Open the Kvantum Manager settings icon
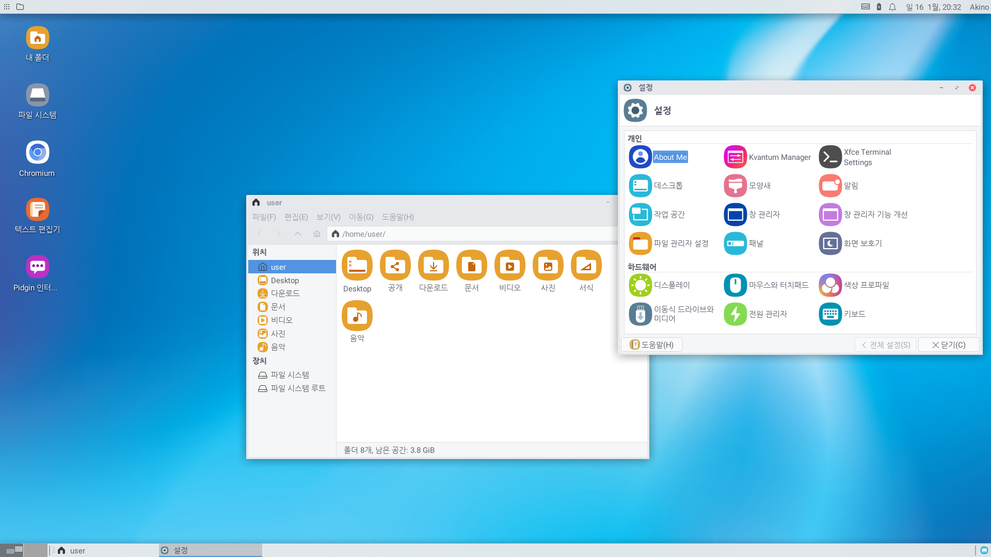This screenshot has width=991, height=557. pyautogui.click(x=735, y=157)
